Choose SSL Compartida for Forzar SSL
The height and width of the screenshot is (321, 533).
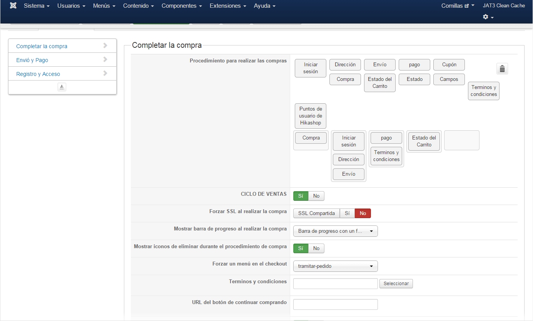[x=316, y=213]
